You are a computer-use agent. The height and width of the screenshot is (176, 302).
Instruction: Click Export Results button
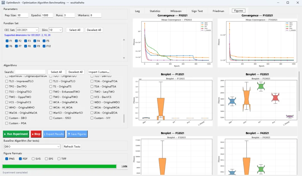click(54, 134)
